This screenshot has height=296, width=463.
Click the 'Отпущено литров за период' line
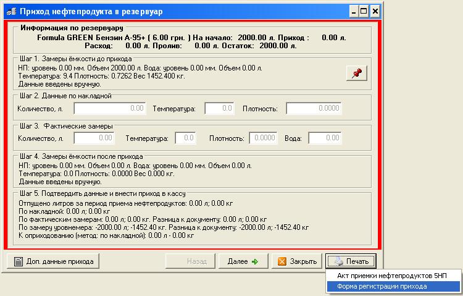(x=125, y=203)
